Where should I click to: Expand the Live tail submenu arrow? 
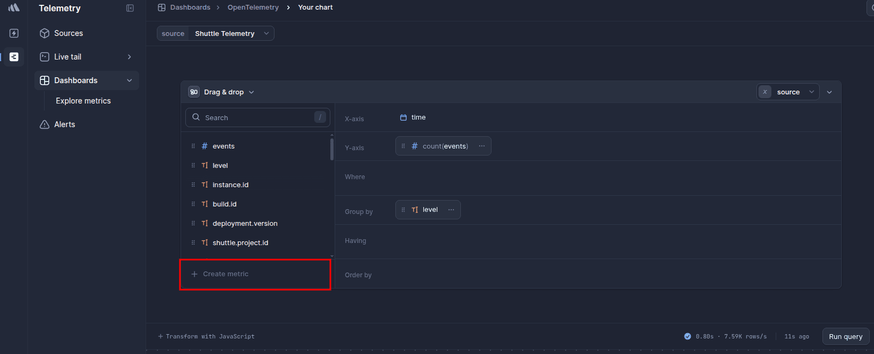tap(129, 57)
